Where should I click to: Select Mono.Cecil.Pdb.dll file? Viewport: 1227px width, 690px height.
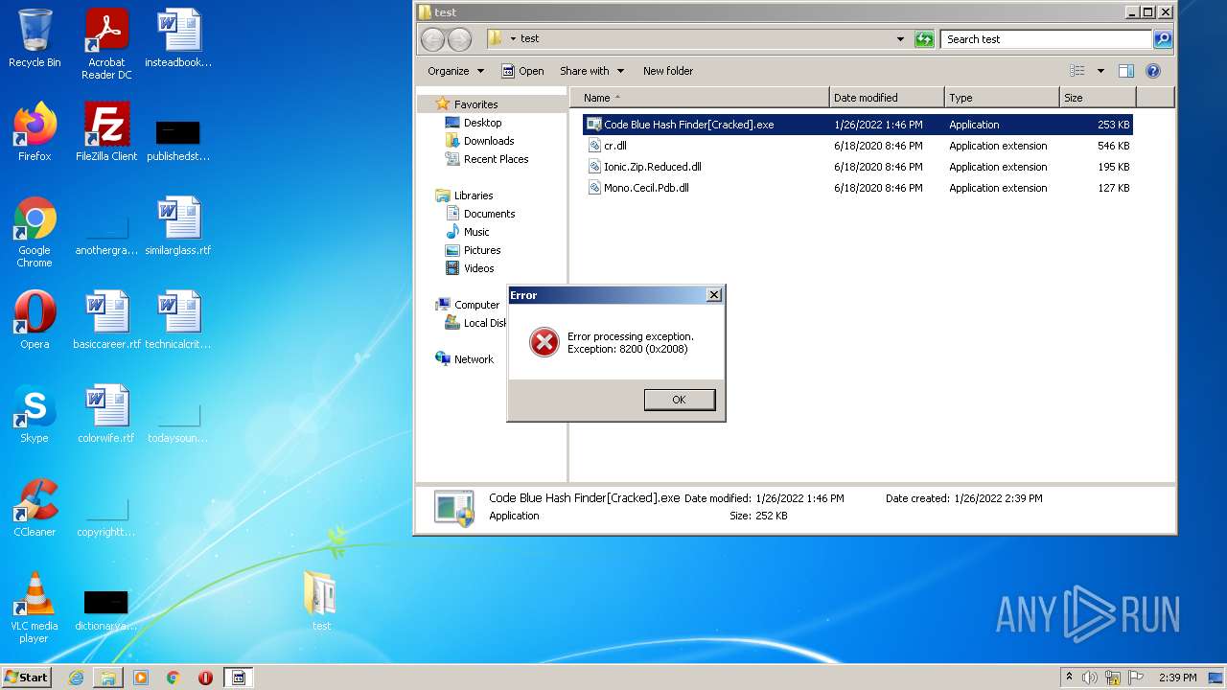click(x=857, y=188)
